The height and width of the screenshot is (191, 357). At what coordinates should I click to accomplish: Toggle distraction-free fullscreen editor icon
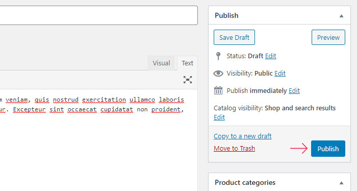pos(188,80)
